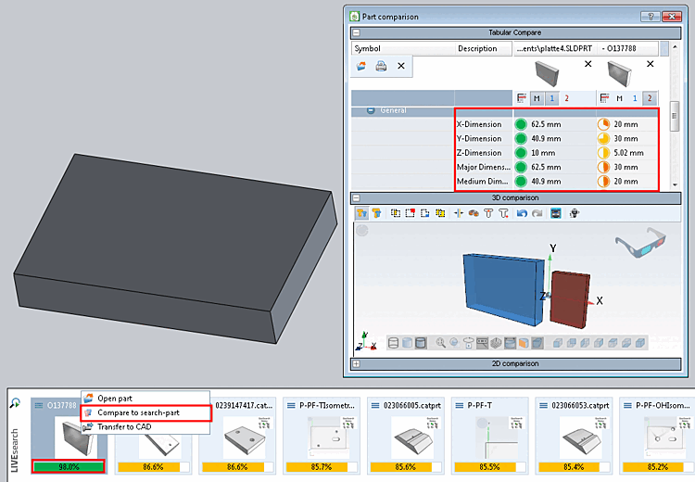The image size is (695, 482).
Task: Click the orange cube icon in viewer bar
Action: [x=524, y=343]
